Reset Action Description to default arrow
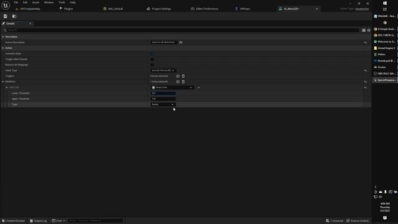Screen dimensions: 398x224 tap(366, 42)
